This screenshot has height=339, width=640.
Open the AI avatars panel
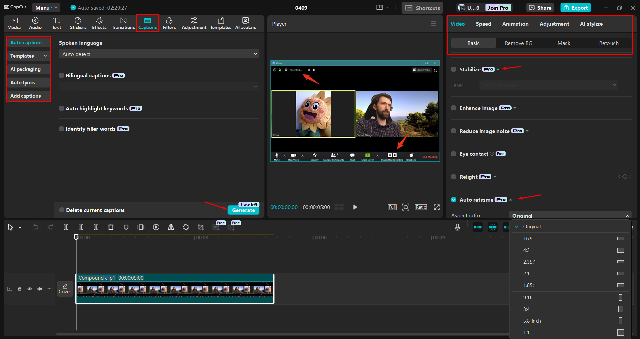coord(245,23)
